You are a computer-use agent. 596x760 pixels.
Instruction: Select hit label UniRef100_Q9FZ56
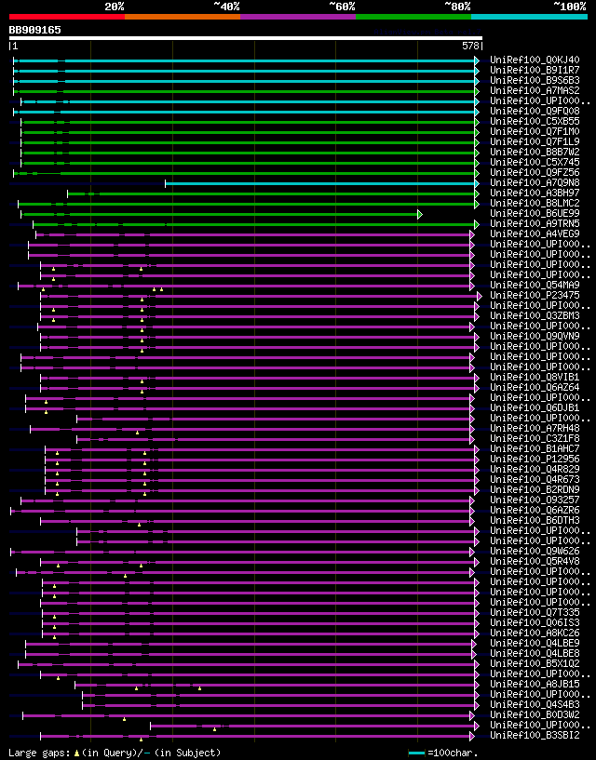pos(535,172)
